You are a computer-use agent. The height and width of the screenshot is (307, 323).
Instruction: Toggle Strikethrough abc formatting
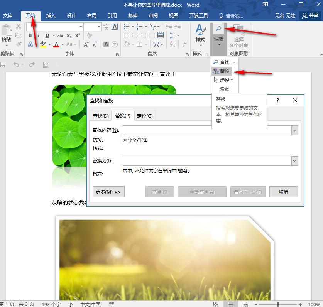[x=60, y=35]
